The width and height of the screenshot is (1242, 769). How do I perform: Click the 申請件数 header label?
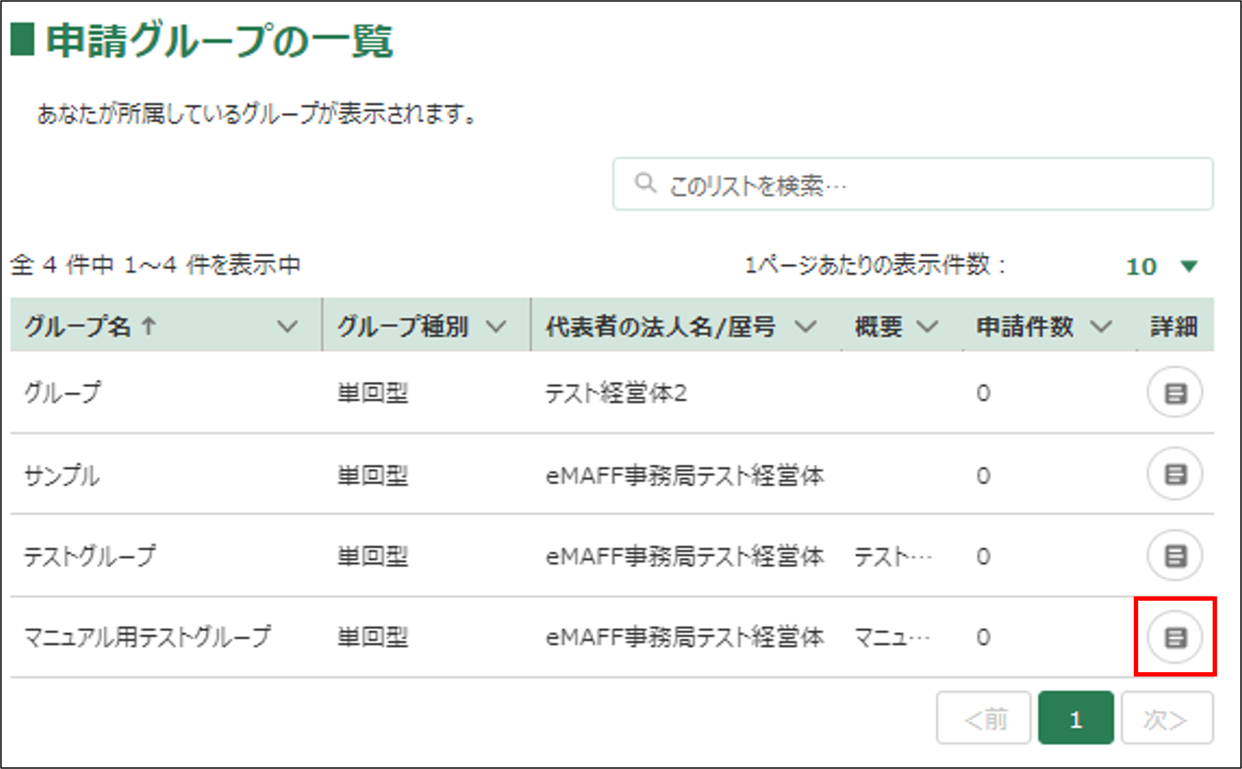pos(1024,326)
